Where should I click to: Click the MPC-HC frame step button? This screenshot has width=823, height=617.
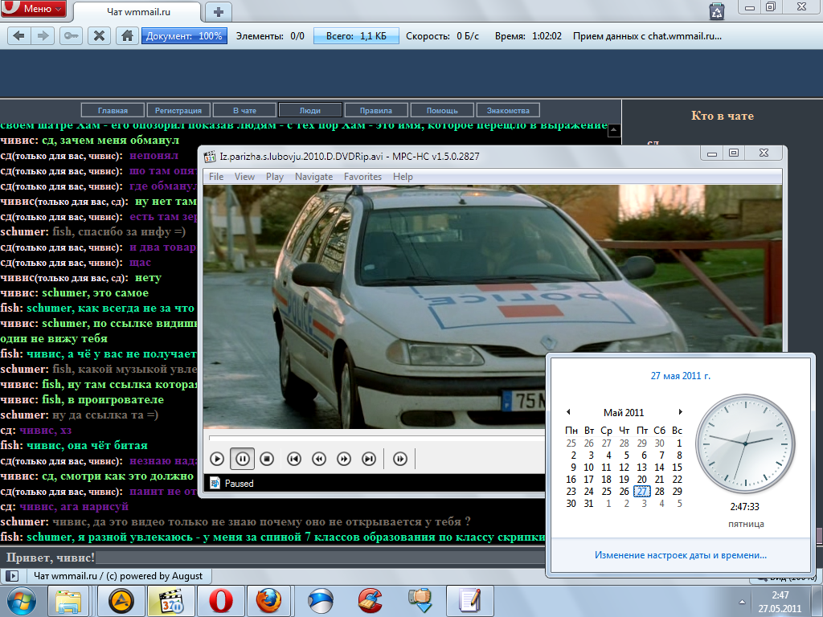(400, 459)
